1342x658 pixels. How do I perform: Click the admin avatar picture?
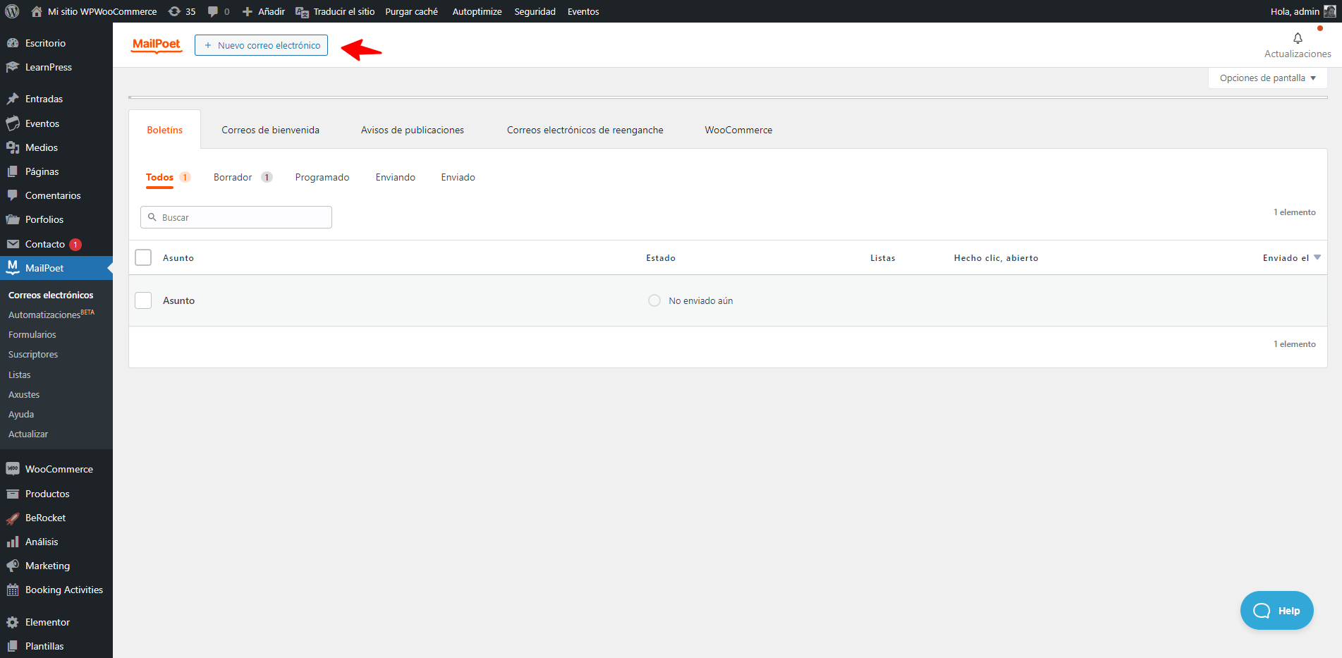(x=1329, y=11)
